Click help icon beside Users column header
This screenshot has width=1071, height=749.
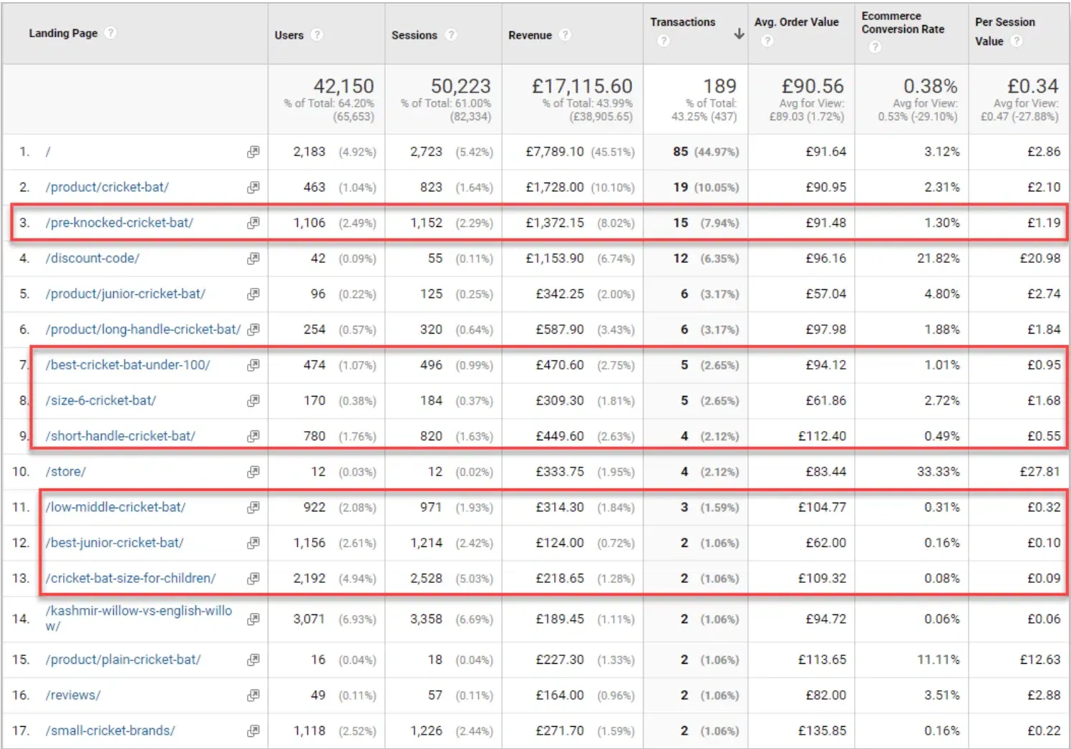pos(317,35)
